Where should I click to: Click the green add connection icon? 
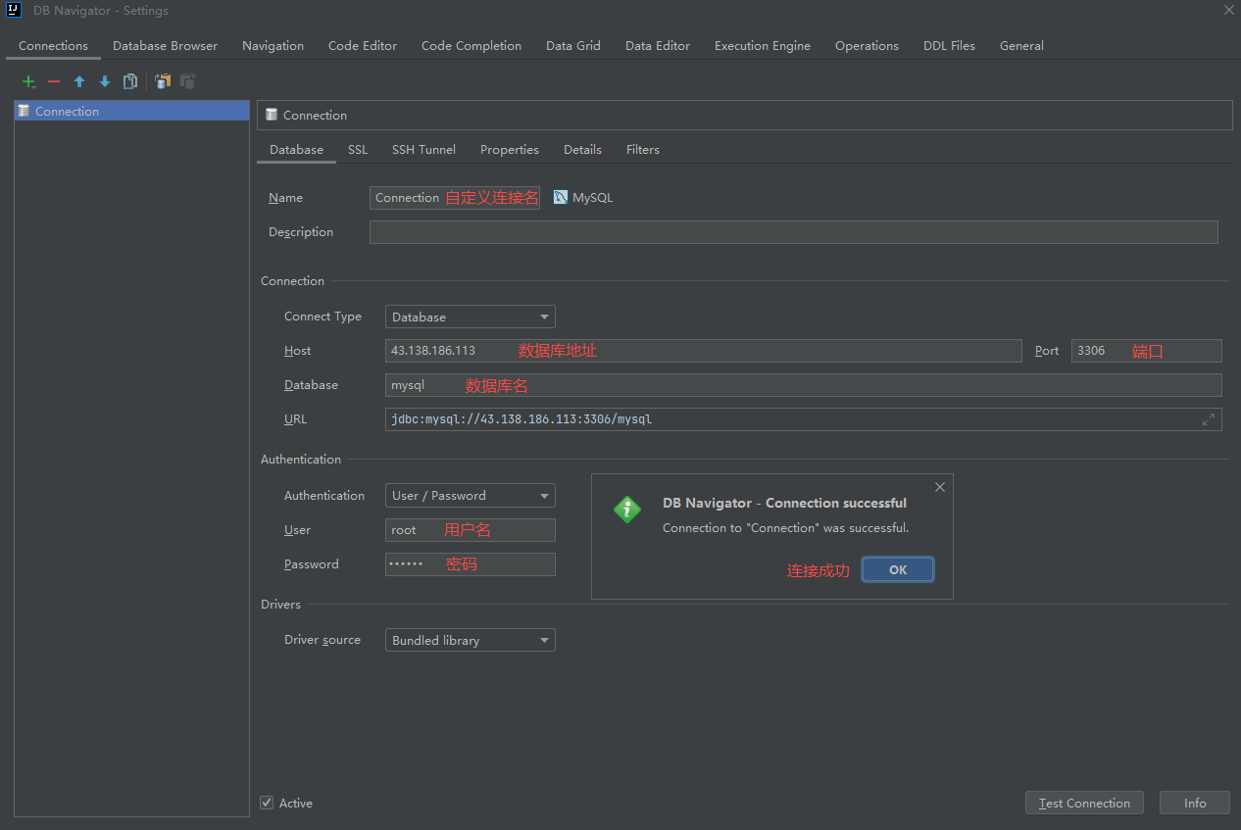pos(28,81)
